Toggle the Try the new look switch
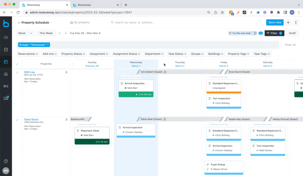This screenshot has width=303, height=176. coord(254,33)
